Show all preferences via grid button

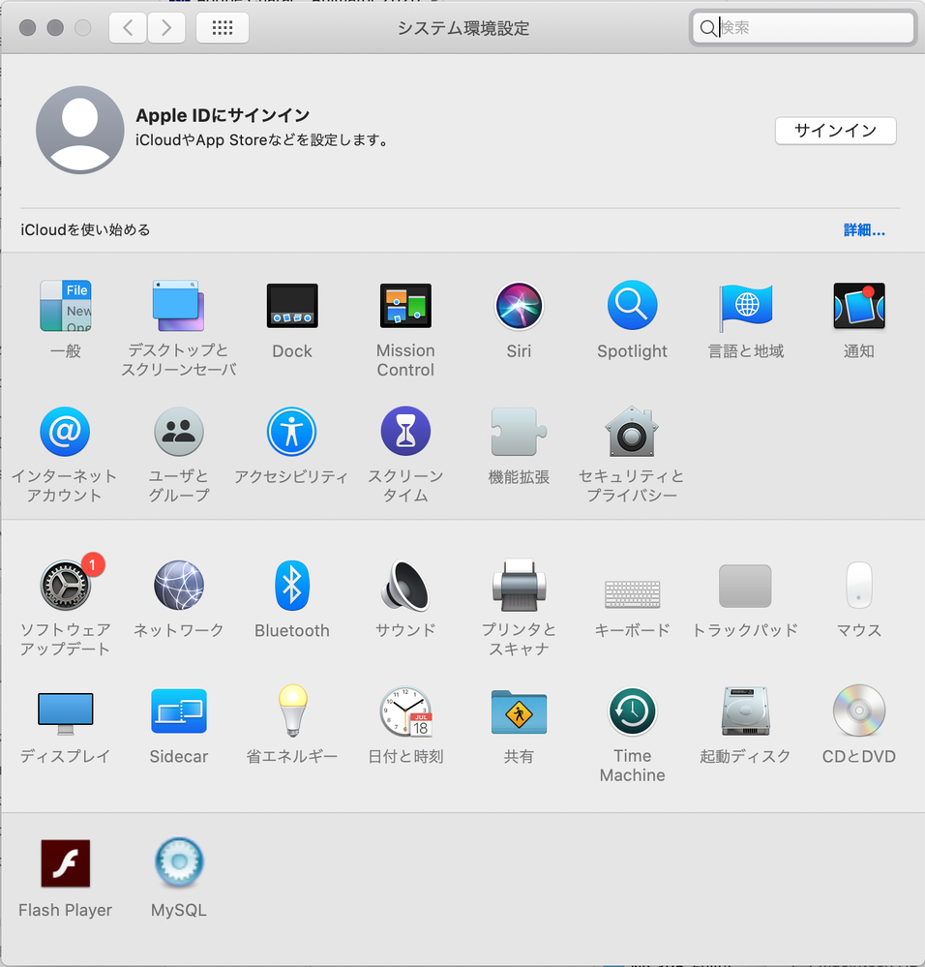(223, 28)
